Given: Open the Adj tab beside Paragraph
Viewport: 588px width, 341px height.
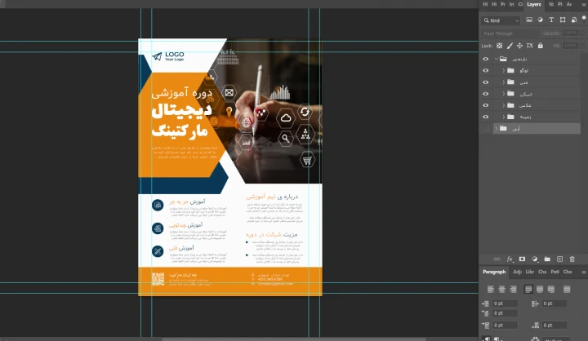Looking at the screenshot, I should pyautogui.click(x=517, y=272).
